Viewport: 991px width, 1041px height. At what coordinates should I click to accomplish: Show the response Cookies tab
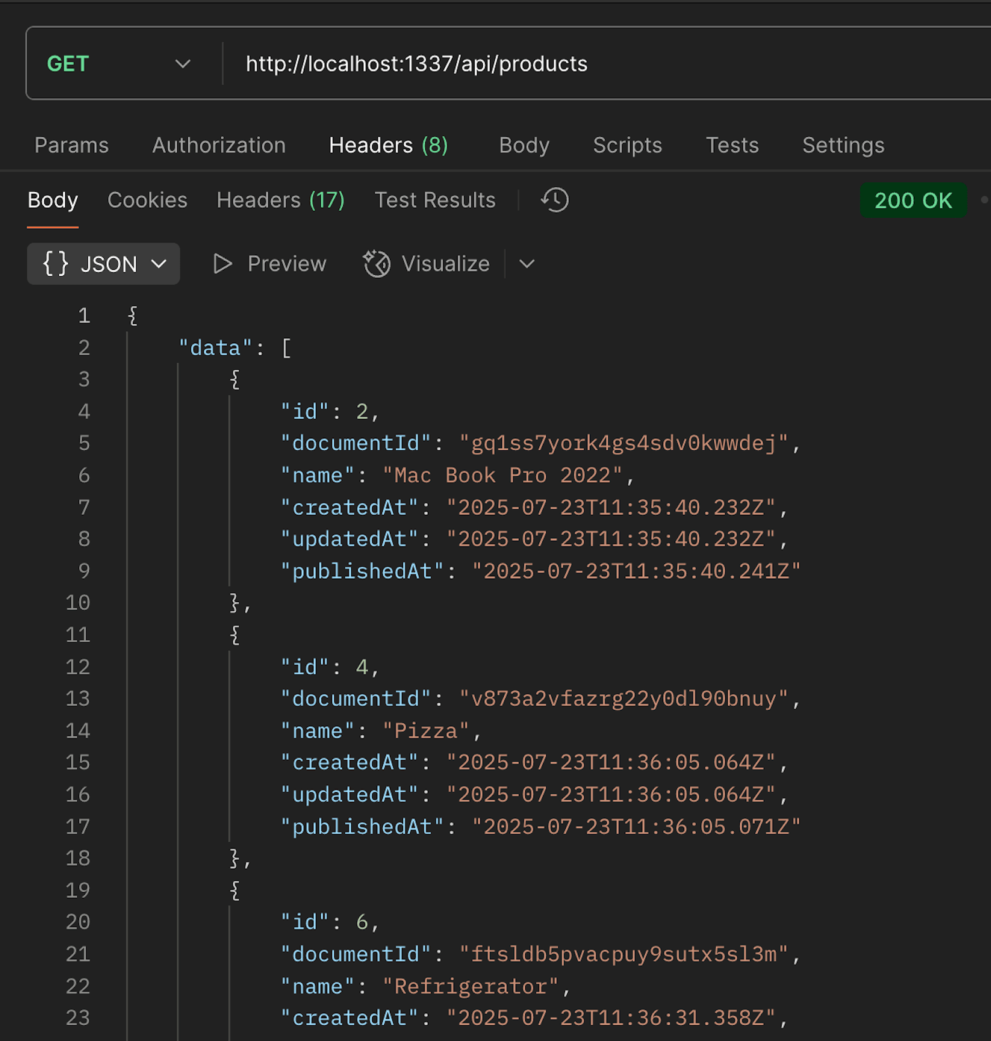point(147,200)
